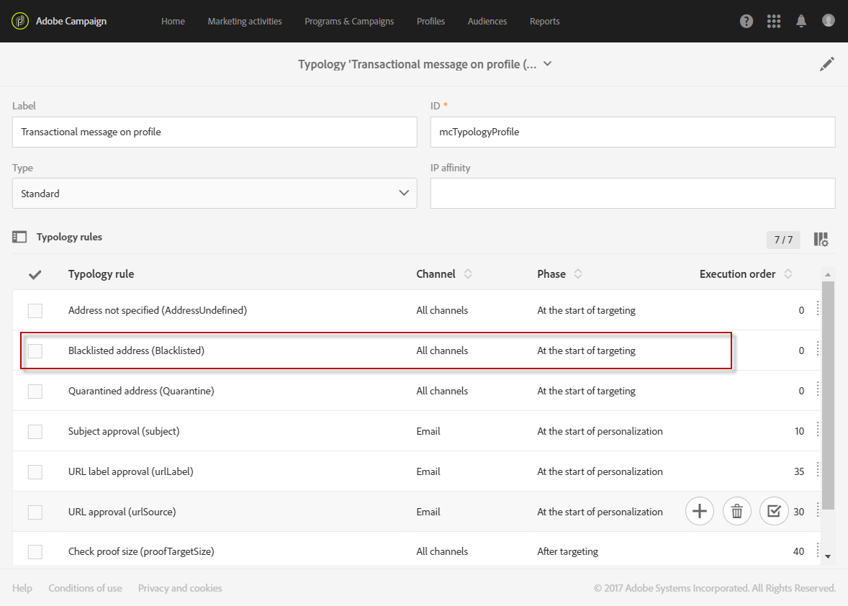The image size is (848, 606).
Task: Select the Quarantined address rule checkbox
Action: pos(35,392)
